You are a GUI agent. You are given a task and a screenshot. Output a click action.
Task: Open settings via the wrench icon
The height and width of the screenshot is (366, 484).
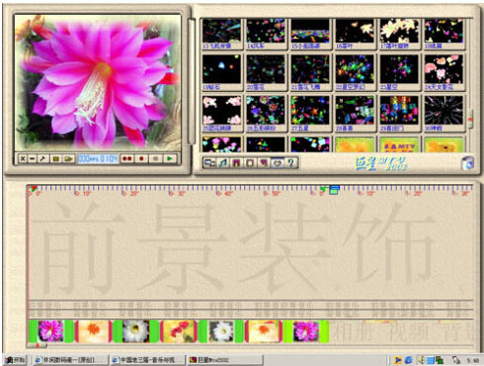pyautogui.click(x=42, y=158)
